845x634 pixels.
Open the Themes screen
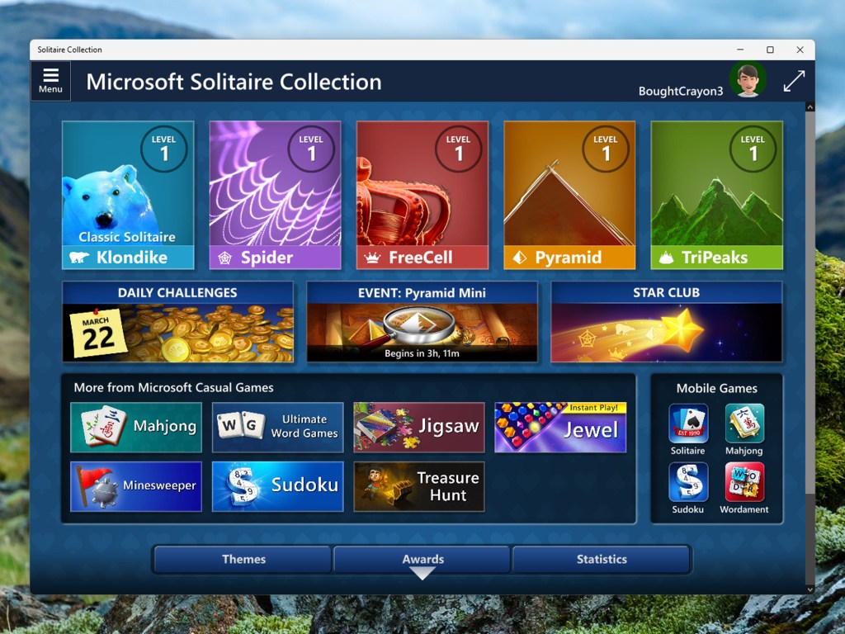click(242, 559)
